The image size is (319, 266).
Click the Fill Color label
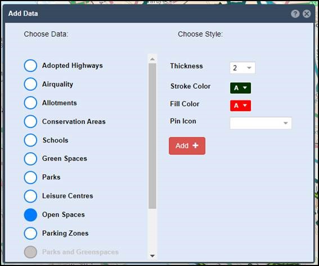[x=185, y=104]
